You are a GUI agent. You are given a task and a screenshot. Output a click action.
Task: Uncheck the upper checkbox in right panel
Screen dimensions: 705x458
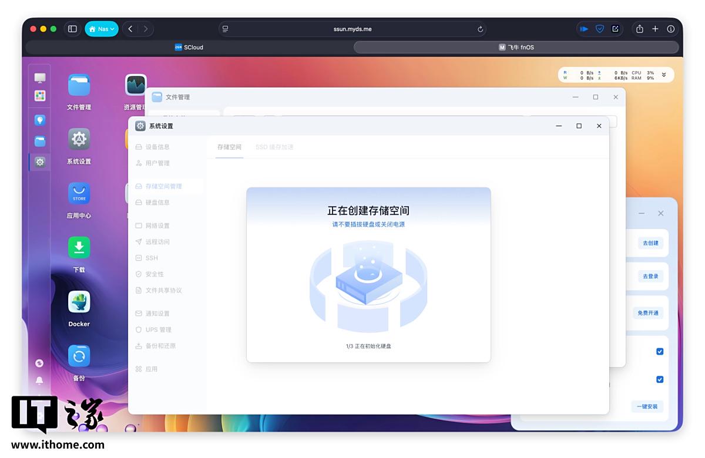coord(660,351)
